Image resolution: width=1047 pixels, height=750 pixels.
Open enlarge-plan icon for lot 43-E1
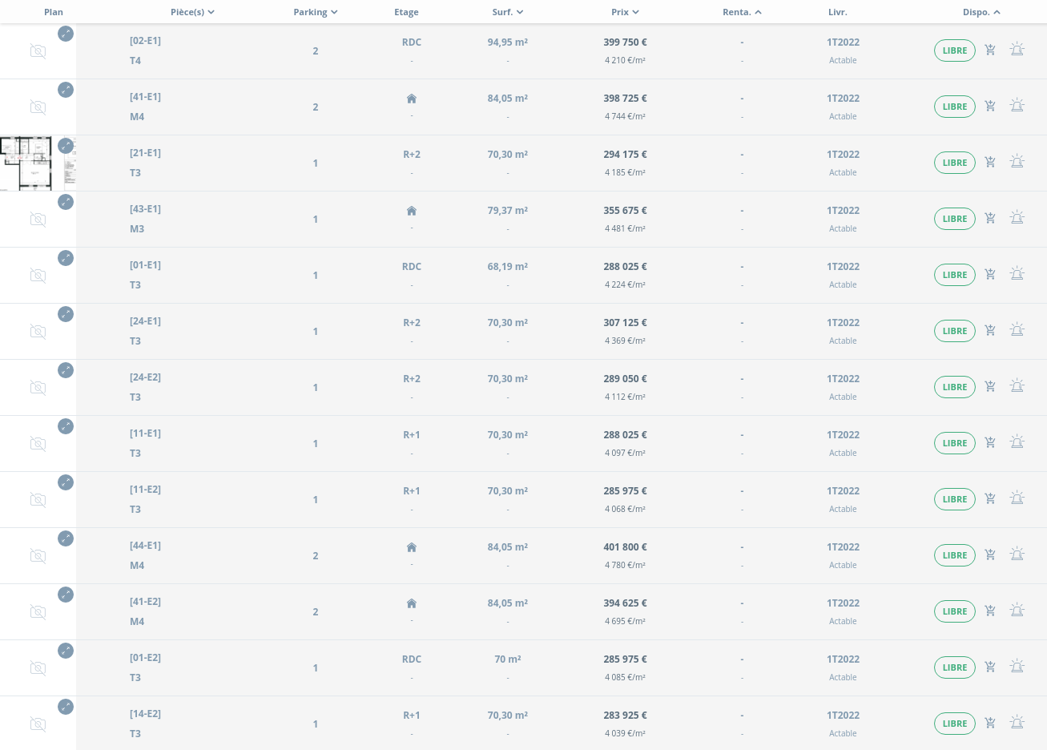pyautogui.click(x=66, y=202)
